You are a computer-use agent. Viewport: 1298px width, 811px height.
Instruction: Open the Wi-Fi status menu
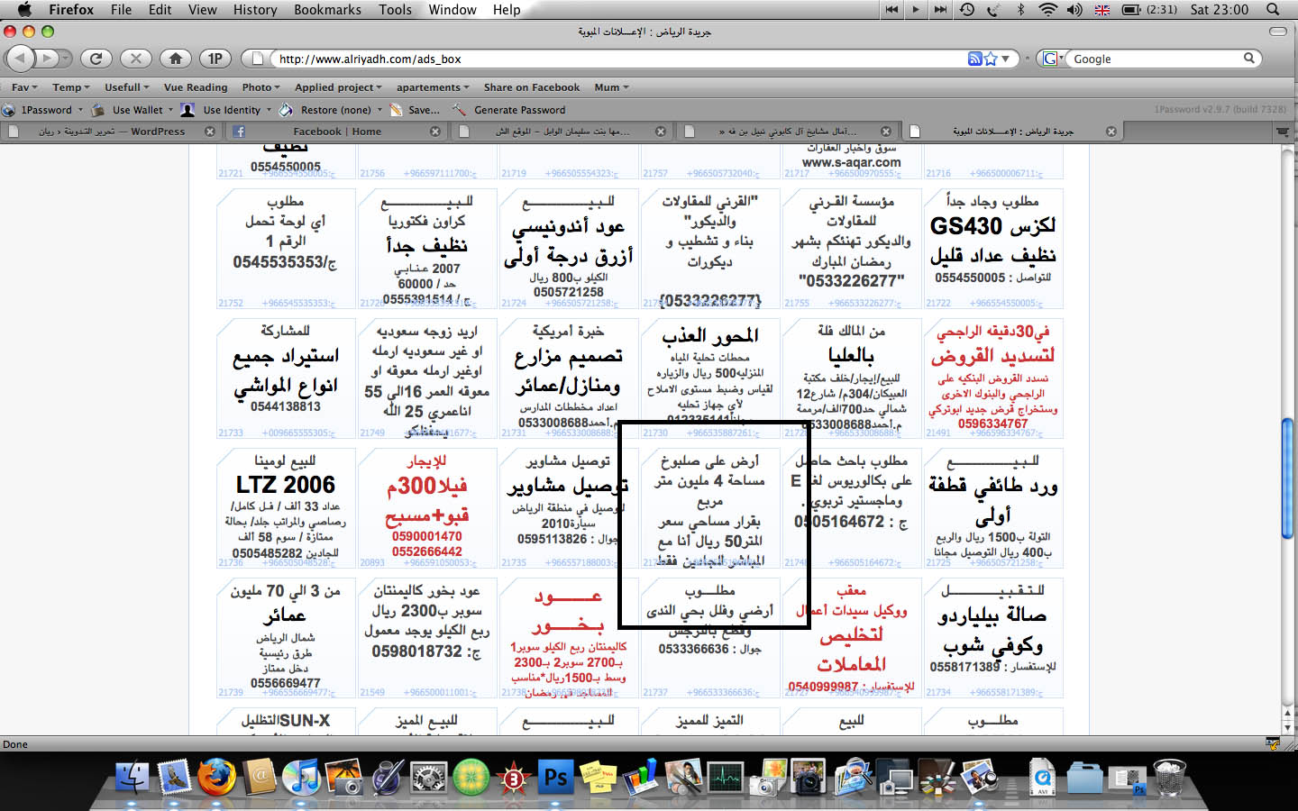1047,10
